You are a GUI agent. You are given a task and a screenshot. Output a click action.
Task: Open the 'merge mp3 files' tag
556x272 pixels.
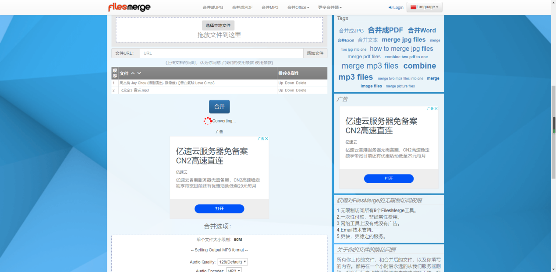pos(370,66)
